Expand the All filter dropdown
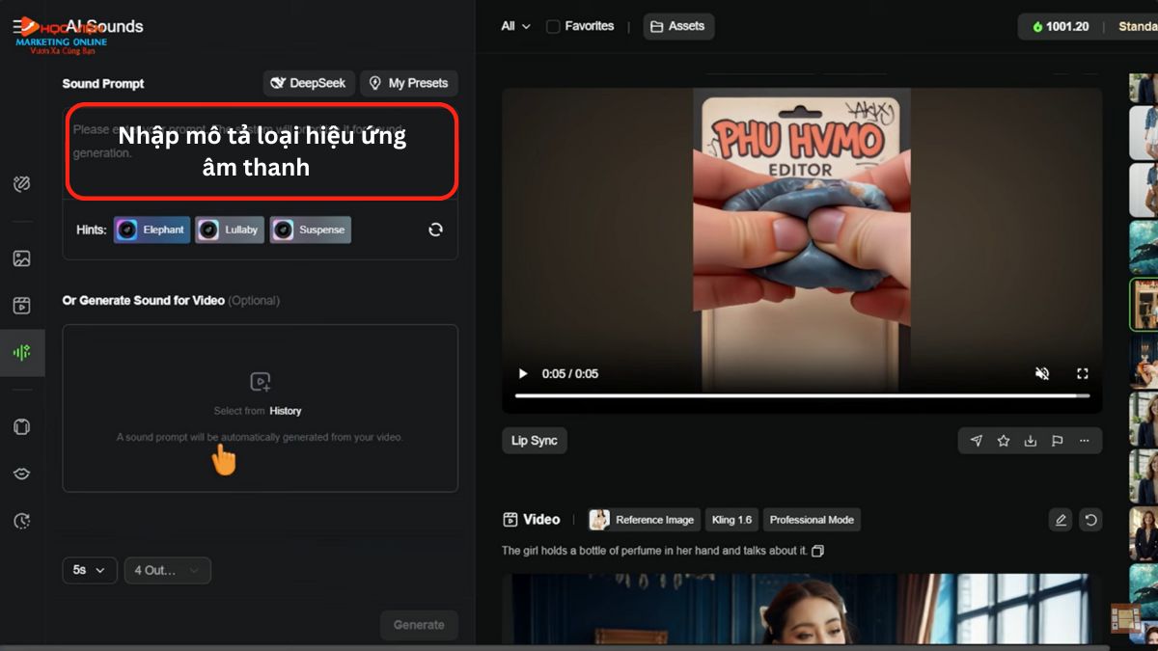Image resolution: width=1158 pixels, height=651 pixels. point(515,26)
